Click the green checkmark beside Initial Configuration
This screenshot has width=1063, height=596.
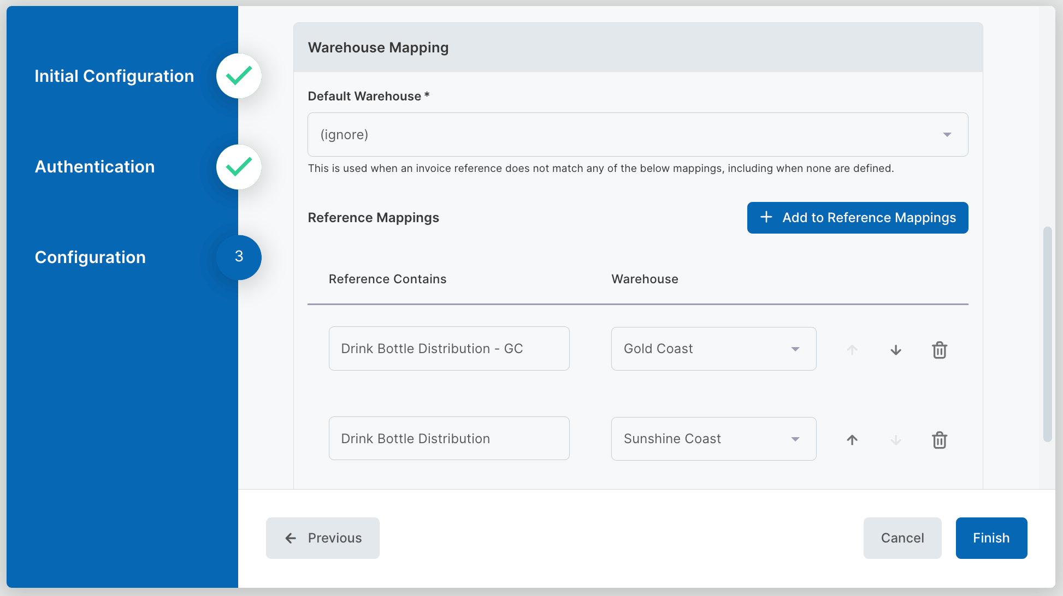(x=239, y=76)
